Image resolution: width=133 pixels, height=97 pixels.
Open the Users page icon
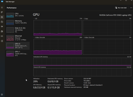point(2,31)
